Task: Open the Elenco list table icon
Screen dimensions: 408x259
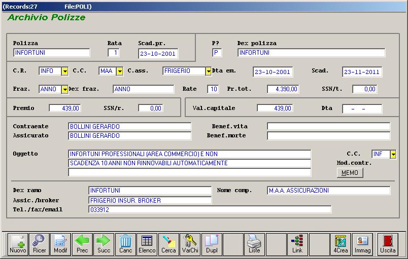Action: click(x=147, y=244)
